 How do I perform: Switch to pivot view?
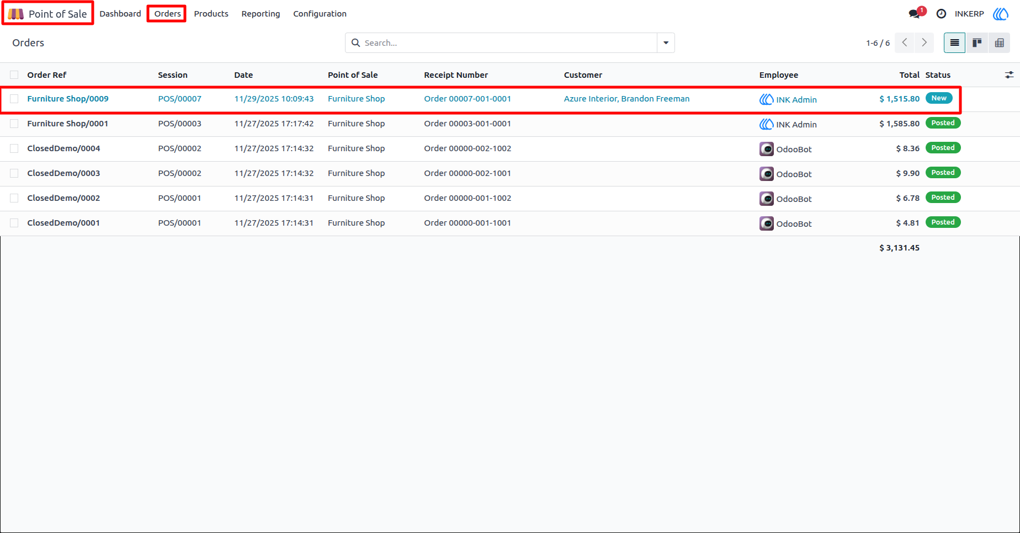tap(1000, 43)
